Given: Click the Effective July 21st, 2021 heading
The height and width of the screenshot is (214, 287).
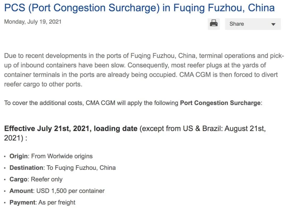Looking at the screenshot, I should [71, 129].
